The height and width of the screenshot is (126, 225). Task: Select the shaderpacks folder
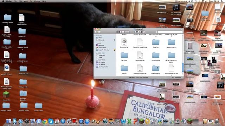156,68
